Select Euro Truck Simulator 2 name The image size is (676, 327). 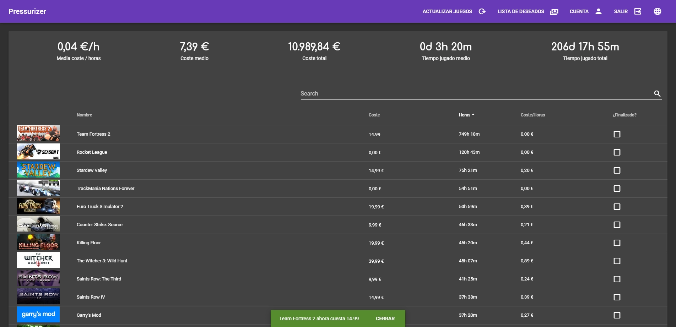point(100,207)
